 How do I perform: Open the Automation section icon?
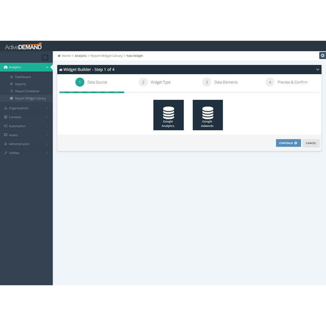pos(5,126)
